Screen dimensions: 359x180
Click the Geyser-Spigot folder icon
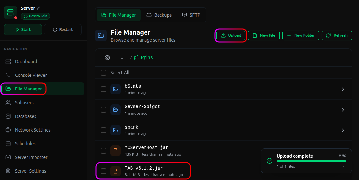click(116, 110)
